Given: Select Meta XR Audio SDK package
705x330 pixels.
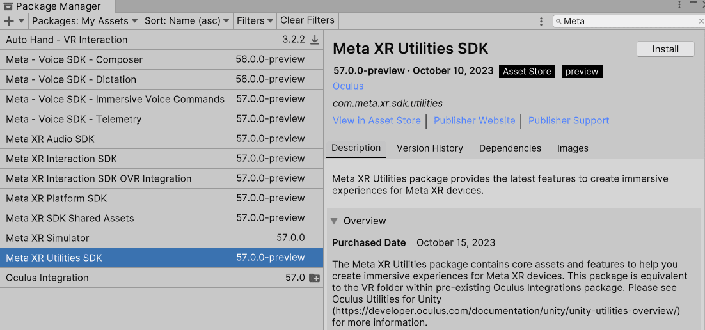Looking at the screenshot, I should (161, 139).
